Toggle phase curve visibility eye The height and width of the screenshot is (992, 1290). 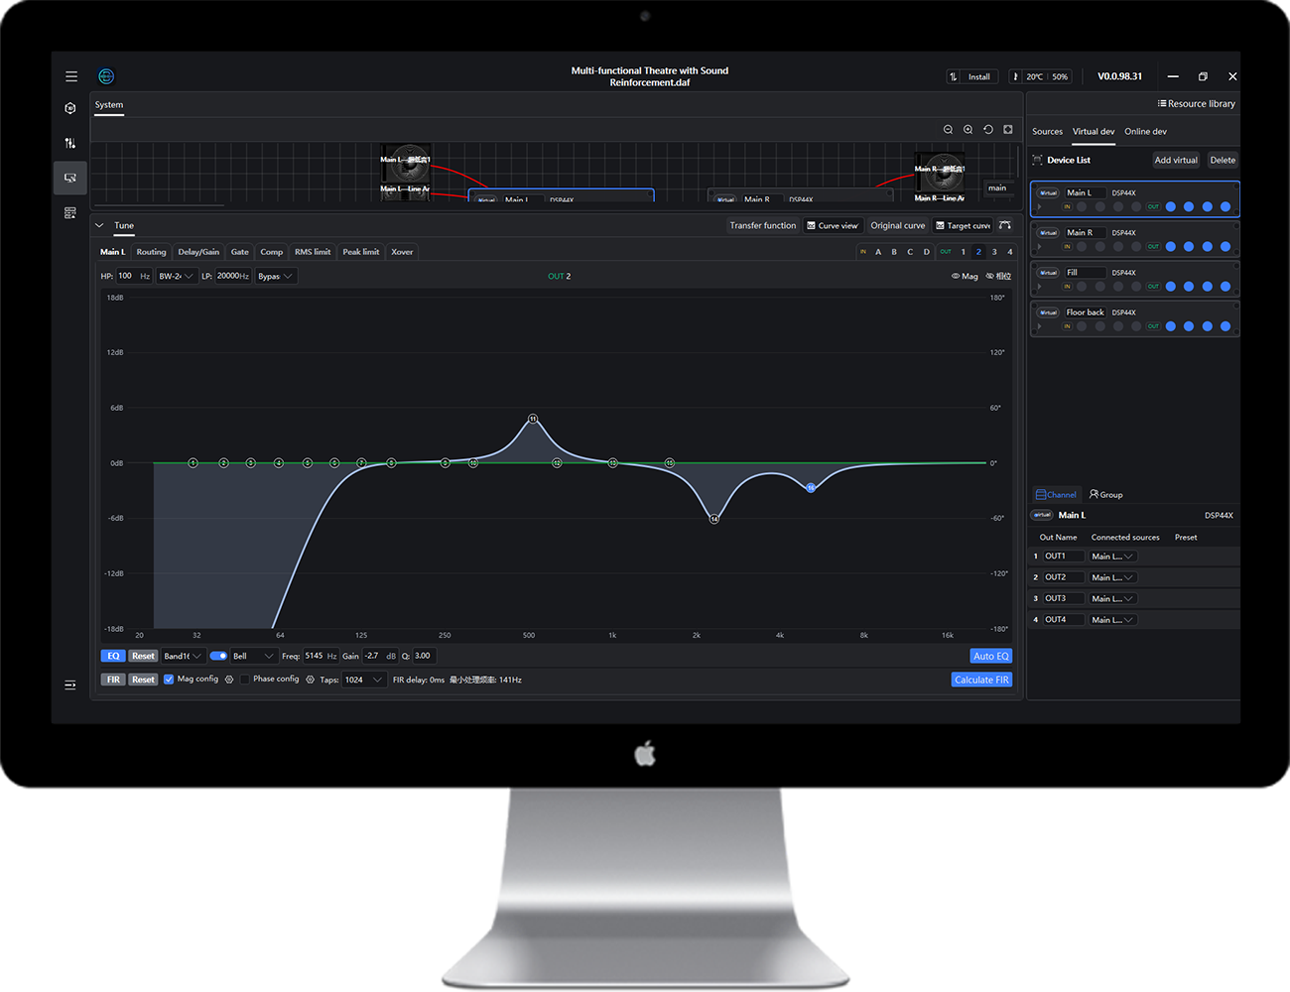989,276
